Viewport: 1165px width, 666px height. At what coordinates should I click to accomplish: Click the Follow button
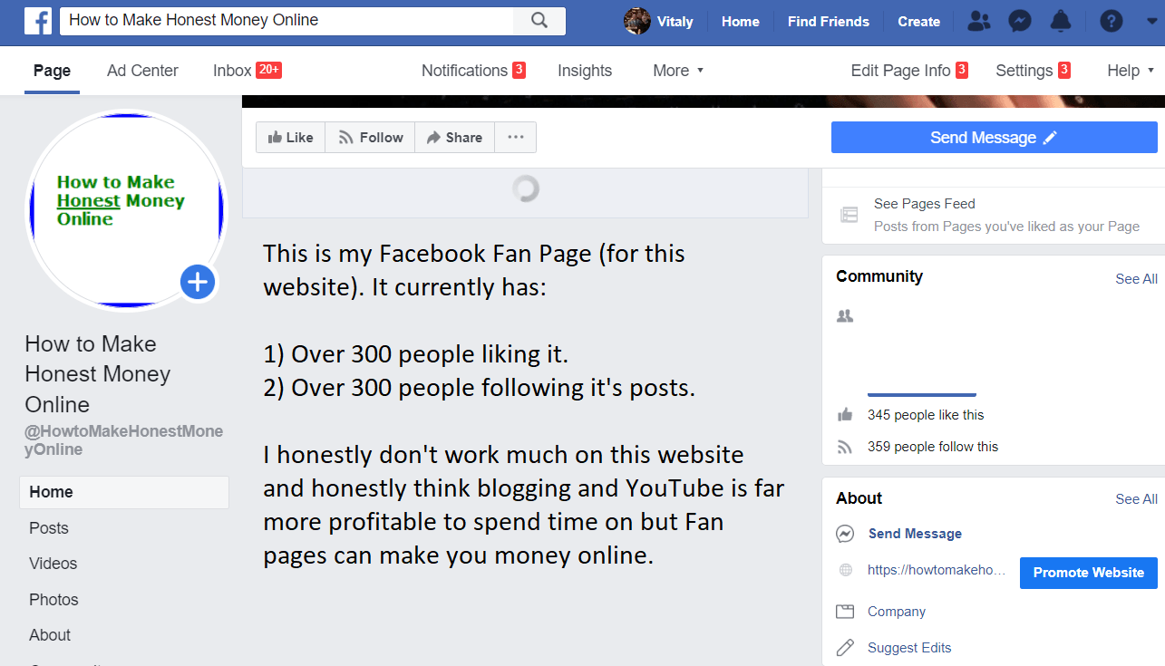(x=370, y=137)
